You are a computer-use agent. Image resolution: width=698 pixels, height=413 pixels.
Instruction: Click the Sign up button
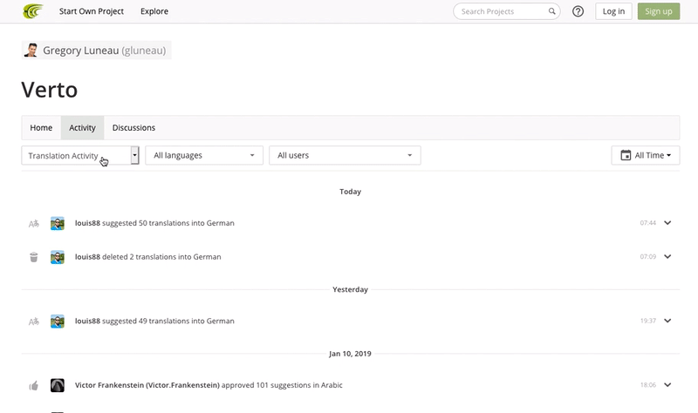coord(659,11)
